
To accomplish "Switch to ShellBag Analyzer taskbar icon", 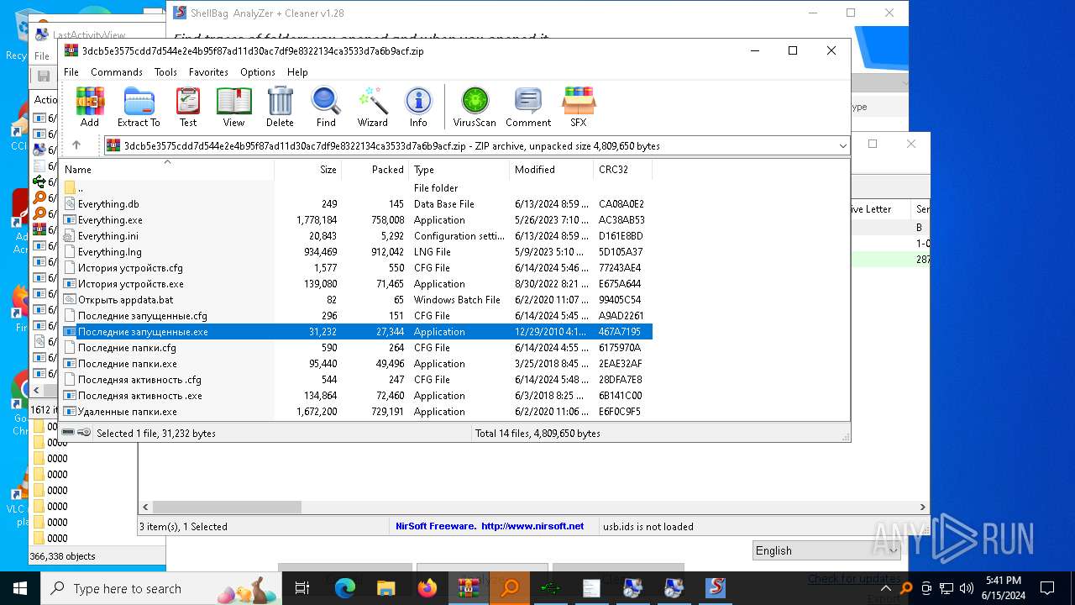I will point(716,588).
